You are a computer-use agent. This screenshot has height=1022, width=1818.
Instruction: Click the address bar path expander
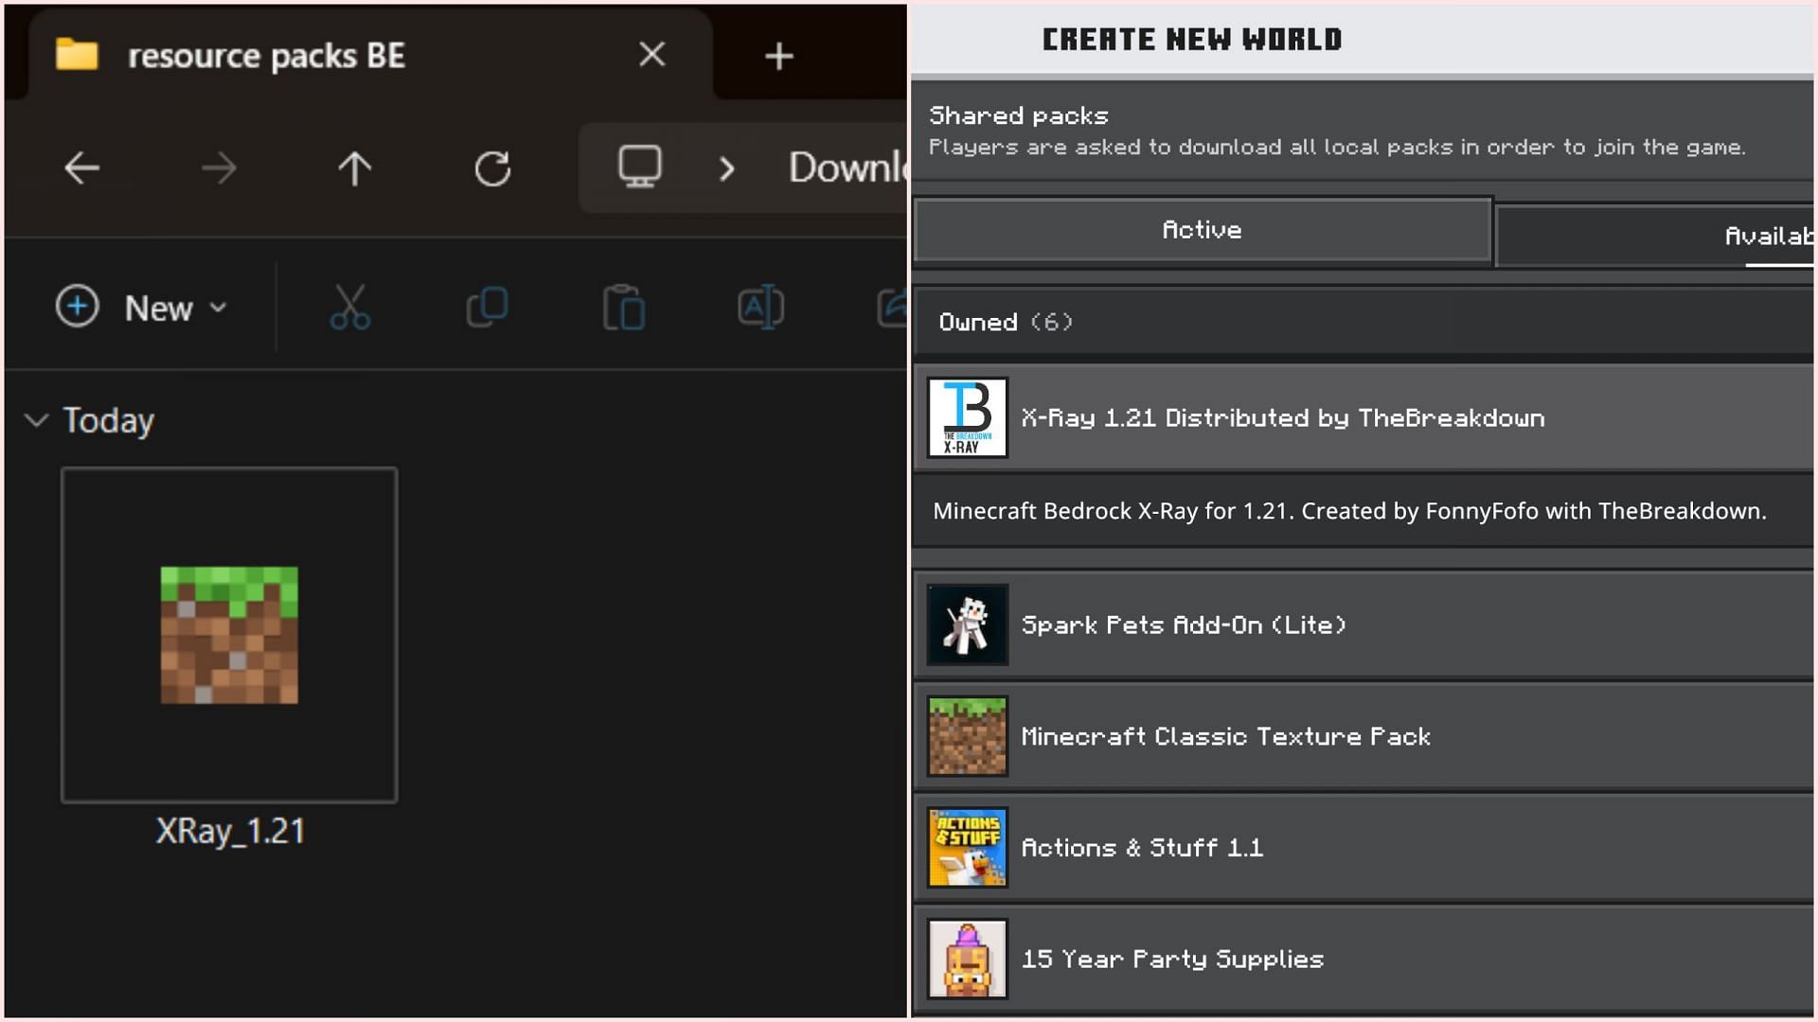point(724,167)
